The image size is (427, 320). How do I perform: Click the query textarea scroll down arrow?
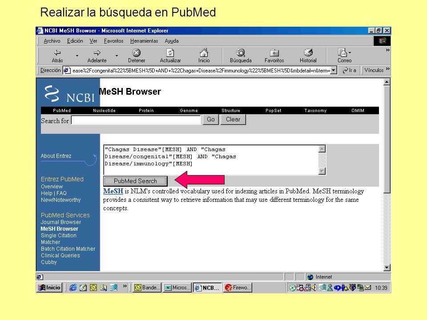click(322, 171)
